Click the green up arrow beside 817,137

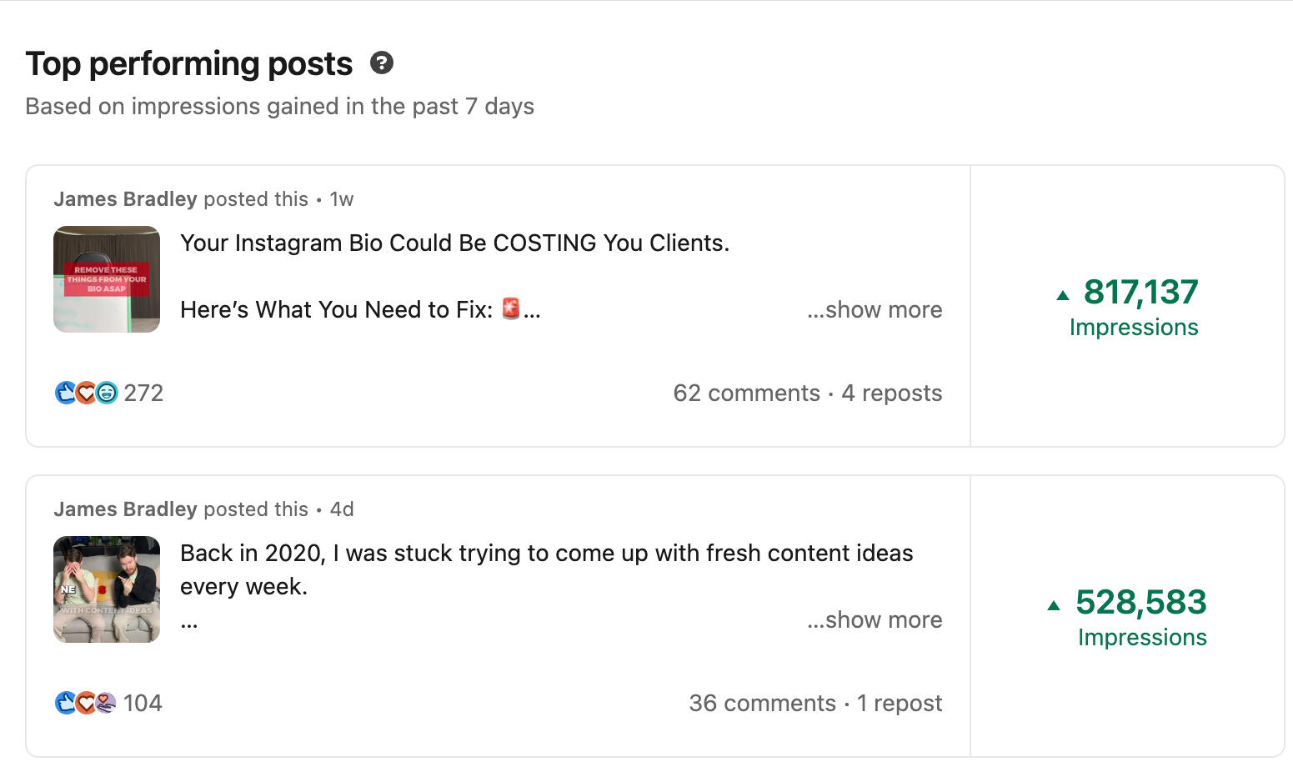[x=1063, y=295]
